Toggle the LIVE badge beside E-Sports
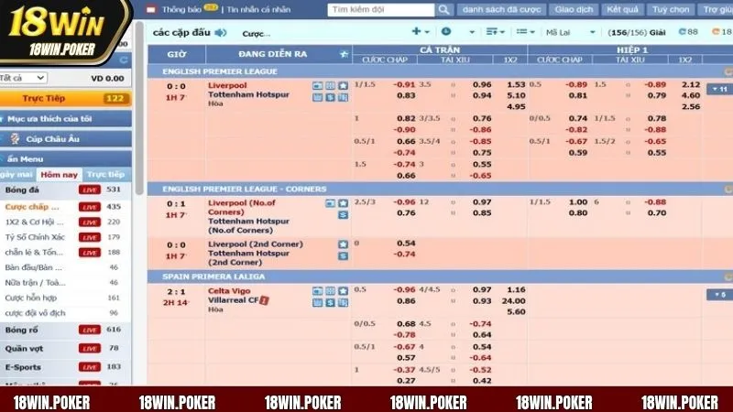733x412 pixels. click(x=89, y=367)
